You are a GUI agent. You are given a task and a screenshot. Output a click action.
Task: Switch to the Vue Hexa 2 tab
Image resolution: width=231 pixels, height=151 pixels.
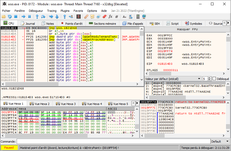click(39, 104)
